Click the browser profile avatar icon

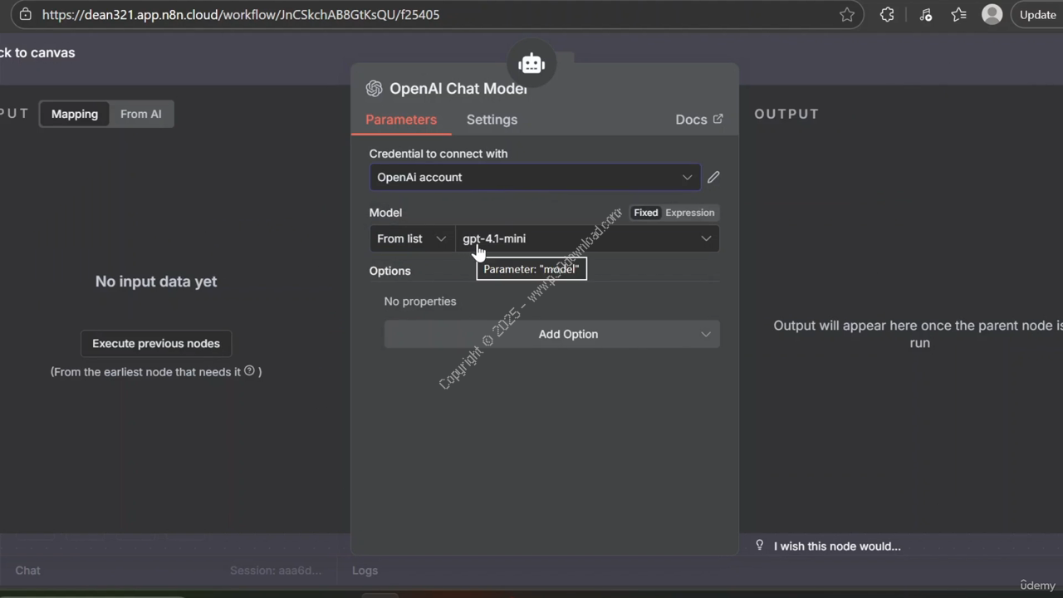coord(992,15)
